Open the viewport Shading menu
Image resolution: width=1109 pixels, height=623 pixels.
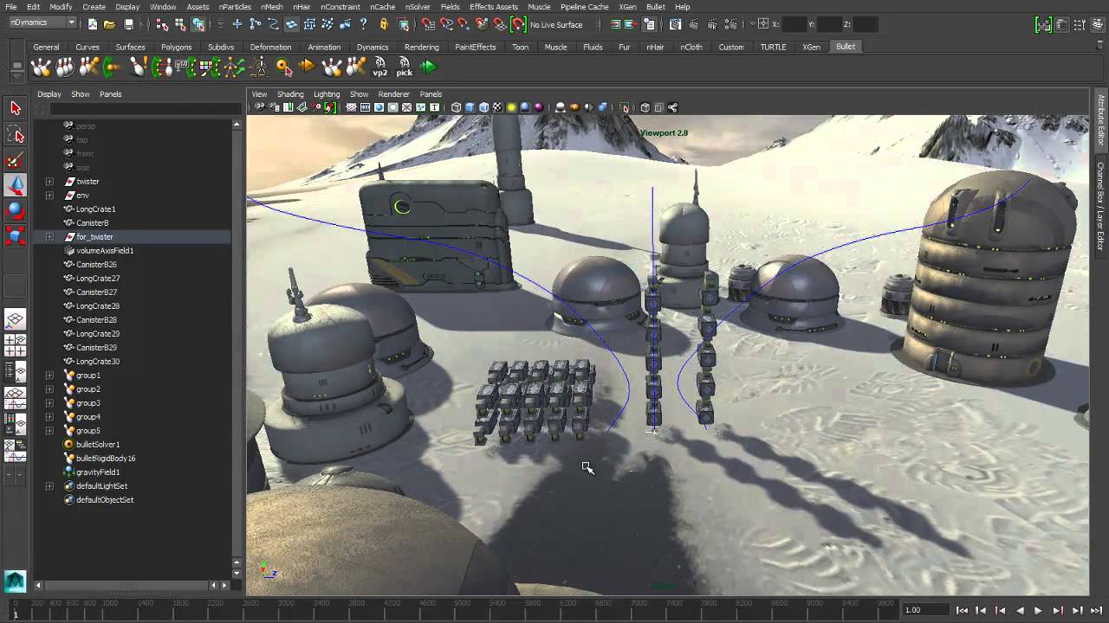[x=290, y=93]
